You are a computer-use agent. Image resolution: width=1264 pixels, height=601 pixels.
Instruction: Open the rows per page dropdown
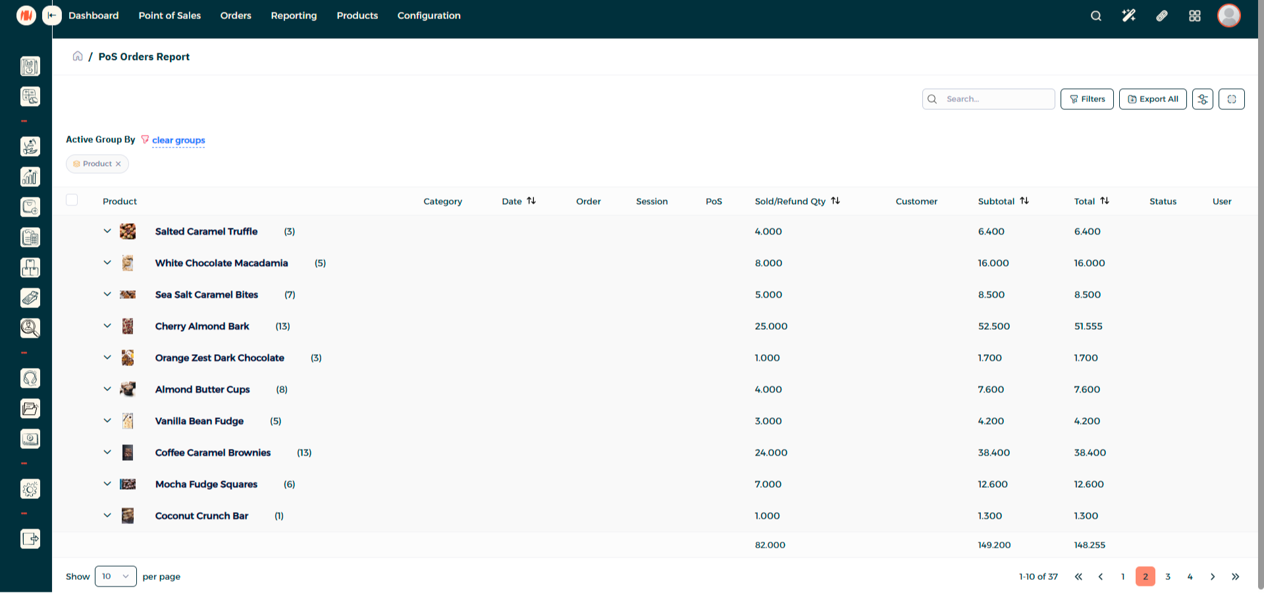pyautogui.click(x=116, y=577)
